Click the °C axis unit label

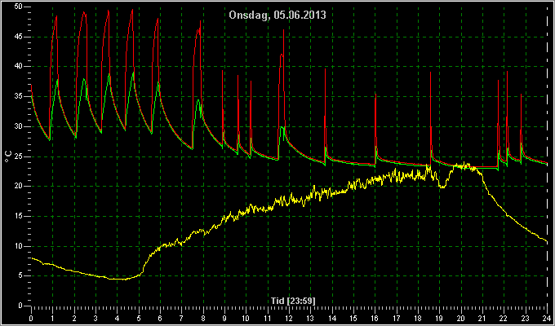click(8, 156)
